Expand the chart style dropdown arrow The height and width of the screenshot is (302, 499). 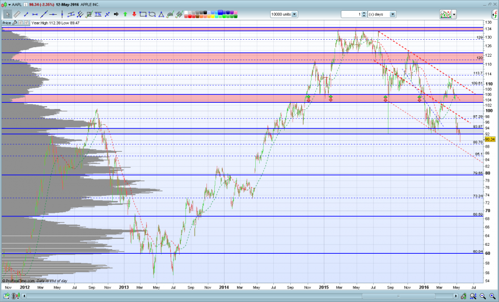454,14
